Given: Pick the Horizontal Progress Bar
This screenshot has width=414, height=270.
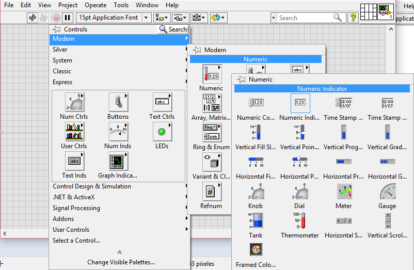Looking at the screenshot, I should tap(343, 161).
